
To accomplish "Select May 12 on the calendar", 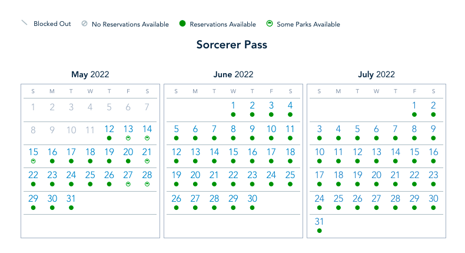I will tap(109, 129).
